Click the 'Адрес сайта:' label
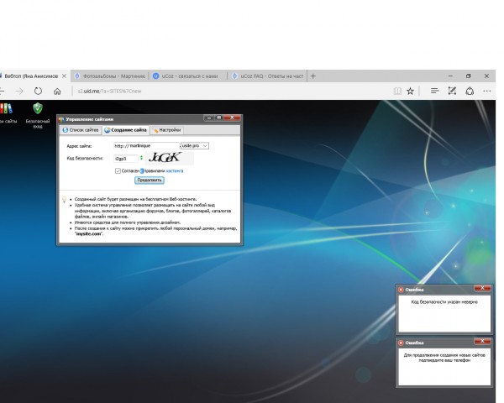This screenshot has height=403, width=504. coord(79,146)
